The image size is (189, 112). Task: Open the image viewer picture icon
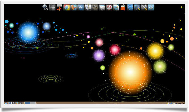click(x=116, y=7)
